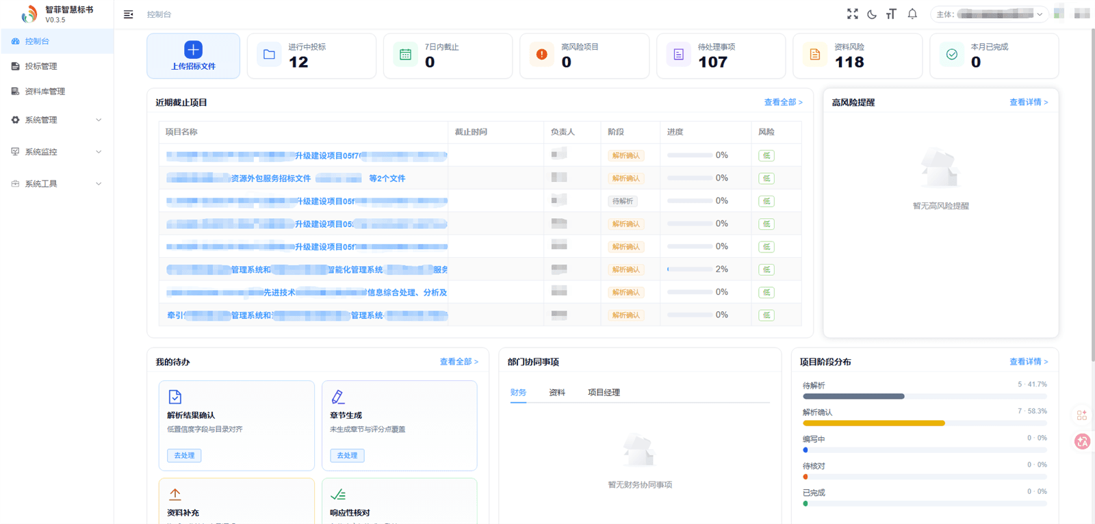The image size is (1095, 524).
Task: Click the 控制台 dashboard icon
Action: pyautogui.click(x=15, y=41)
